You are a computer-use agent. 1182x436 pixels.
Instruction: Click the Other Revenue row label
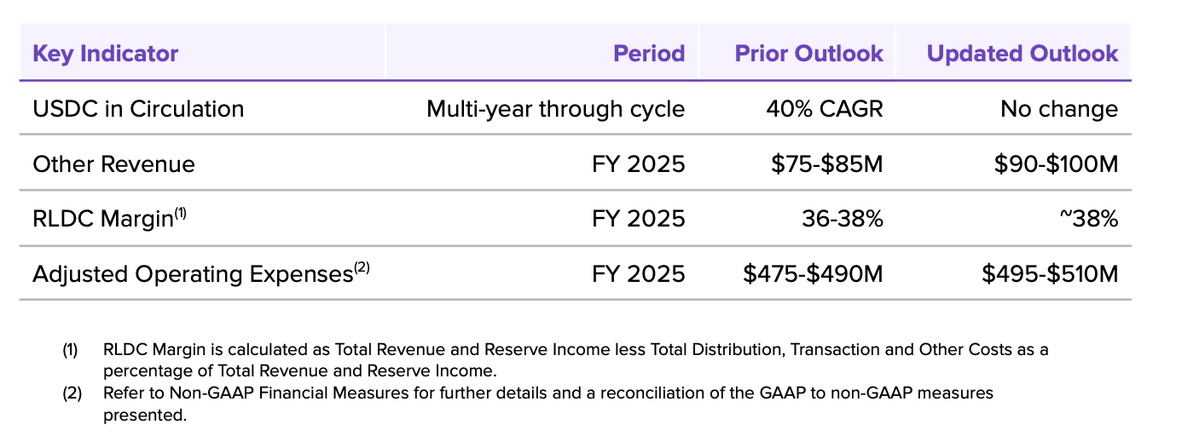pyautogui.click(x=113, y=163)
